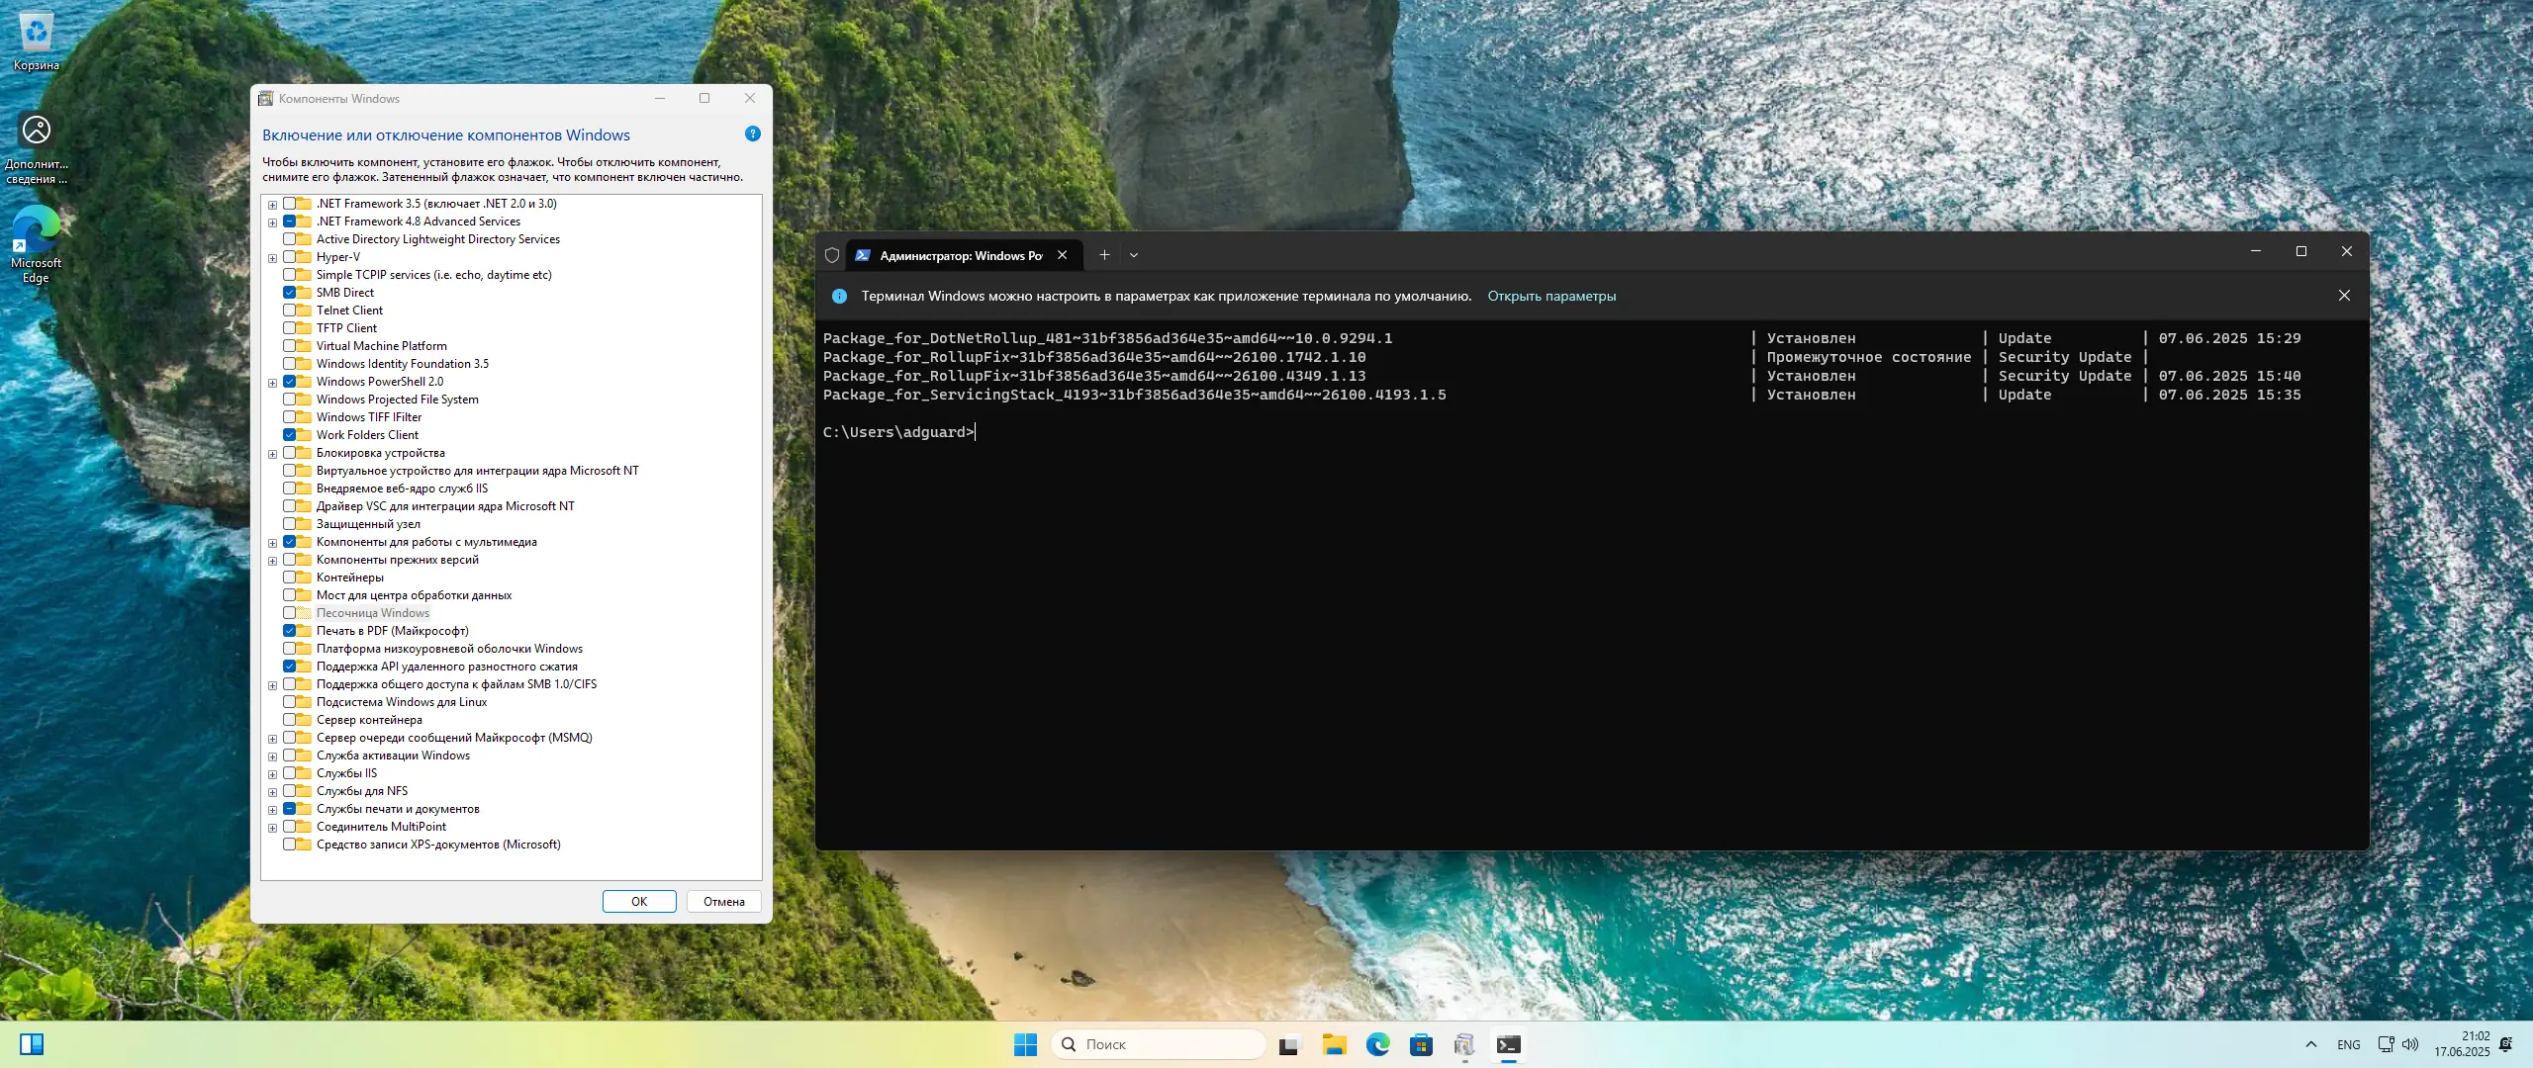
Task: Open File Explorer from taskbar
Action: tap(1334, 1044)
